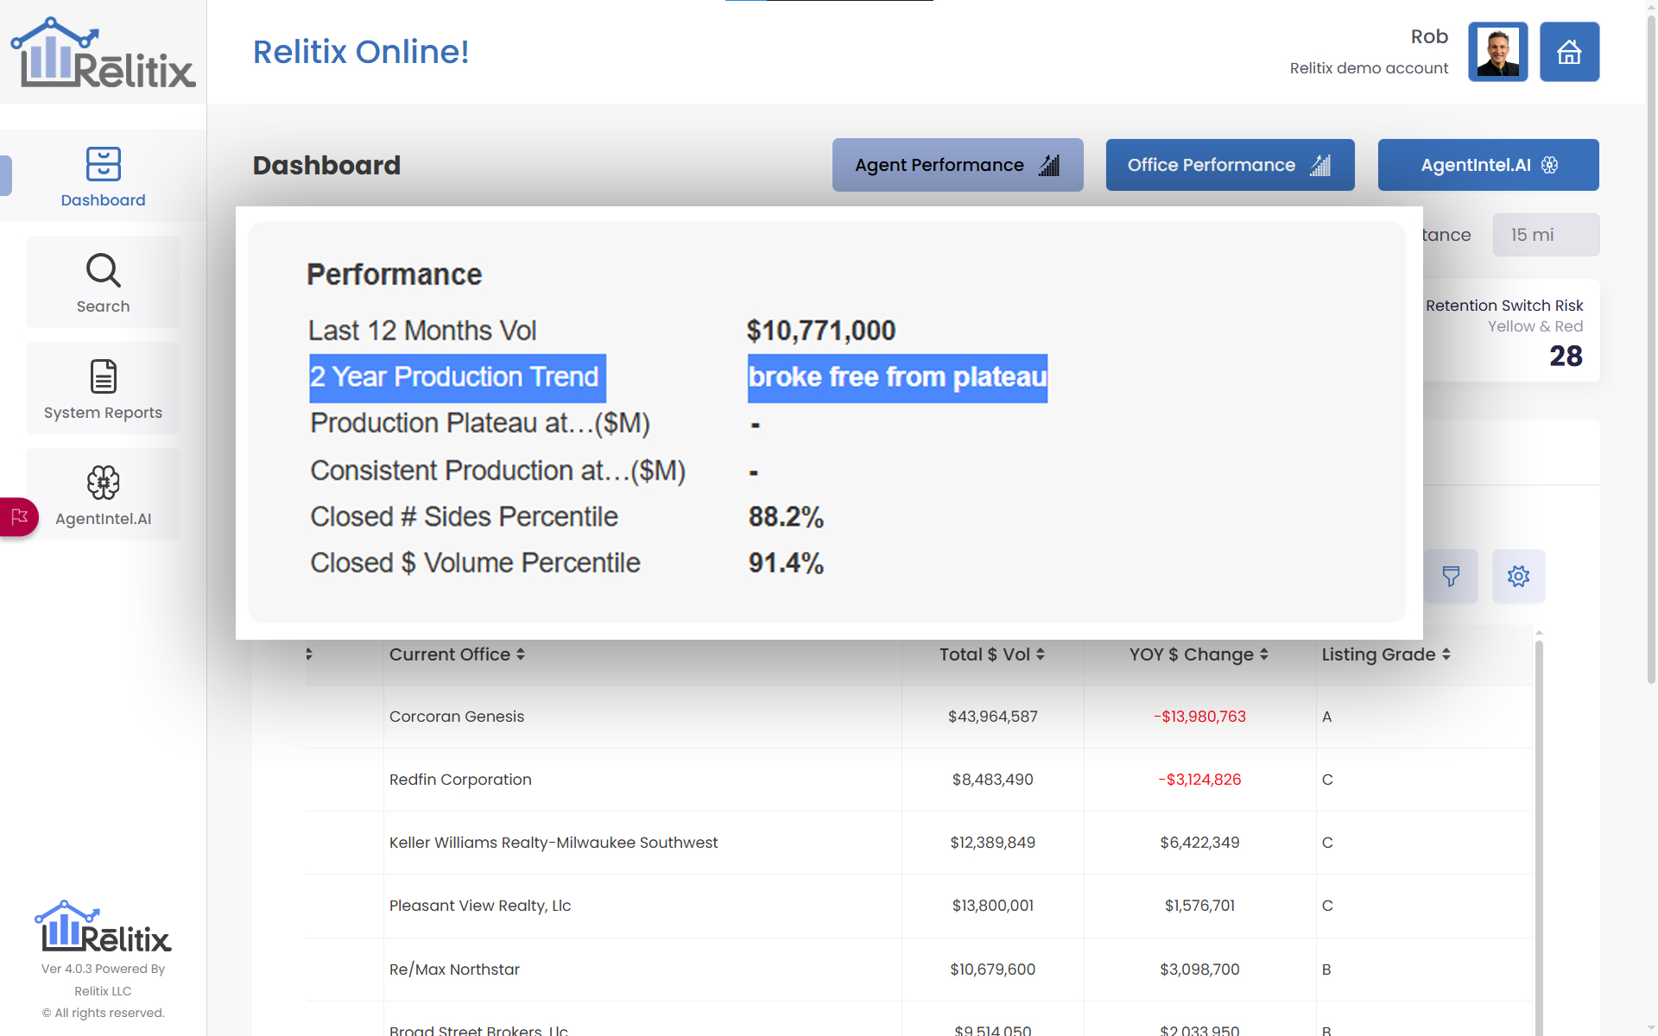Click the red flag icon tab
This screenshot has height=1036, width=1658.
pyautogui.click(x=19, y=517)
